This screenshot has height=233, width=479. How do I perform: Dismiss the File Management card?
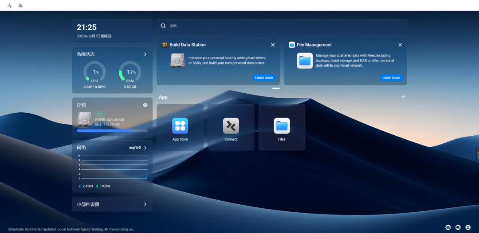click(400, 45)
